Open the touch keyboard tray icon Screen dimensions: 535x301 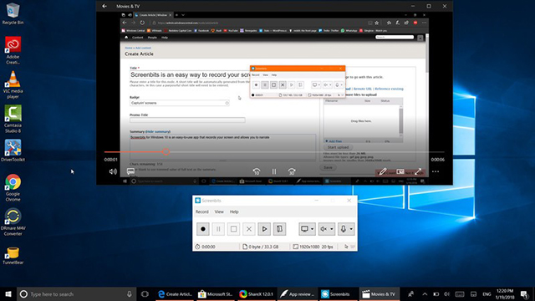pyautogui.click(x=460, y=293)
